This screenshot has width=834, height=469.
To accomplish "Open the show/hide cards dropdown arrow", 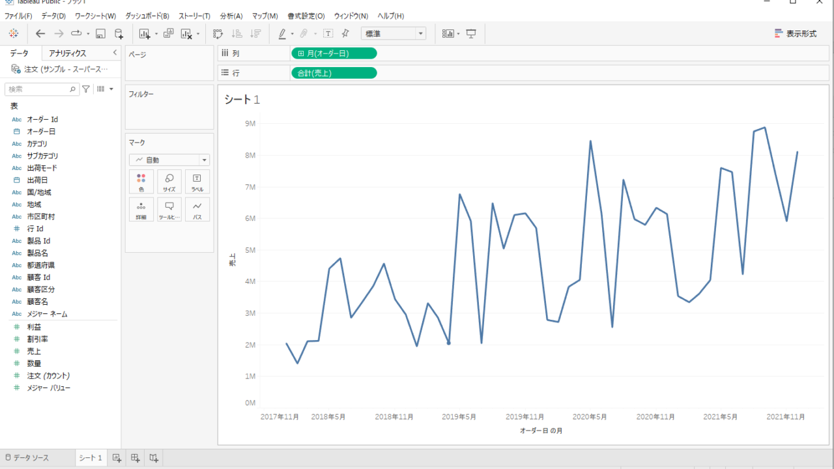I will [459, 33].
